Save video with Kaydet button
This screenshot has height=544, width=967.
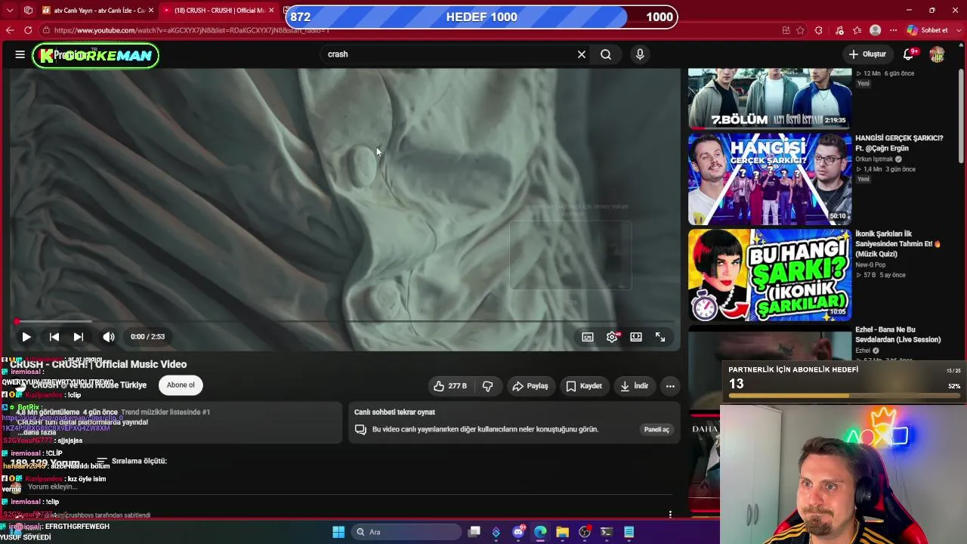pos(584,386)
